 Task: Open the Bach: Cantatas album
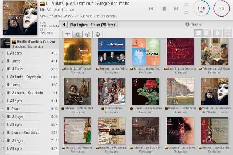coord(111,91)
